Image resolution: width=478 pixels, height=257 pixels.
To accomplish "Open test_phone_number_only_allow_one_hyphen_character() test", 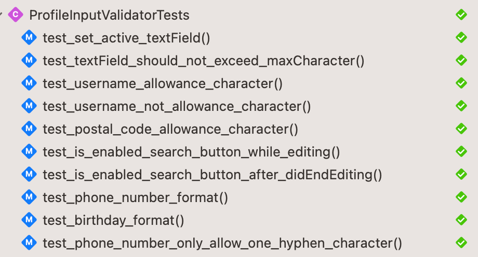I will click(222, 243).
